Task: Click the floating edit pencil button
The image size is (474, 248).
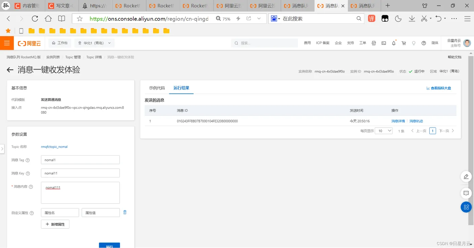Action: (x=466, y=176)
